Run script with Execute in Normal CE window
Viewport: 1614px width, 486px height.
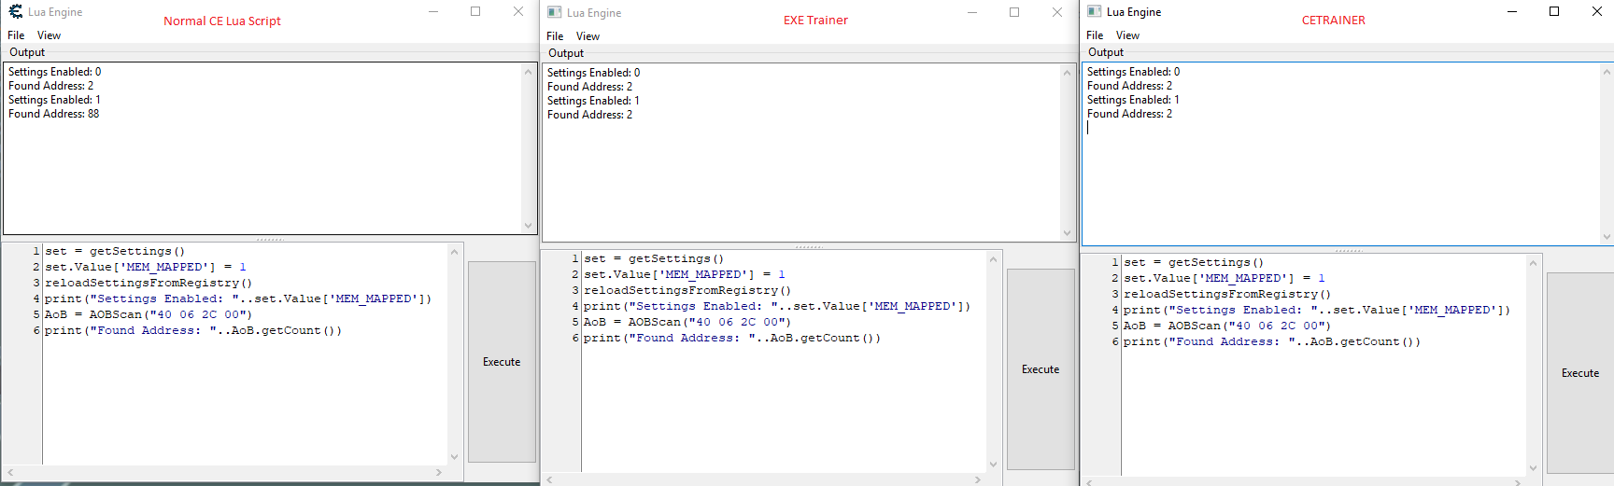502,362
